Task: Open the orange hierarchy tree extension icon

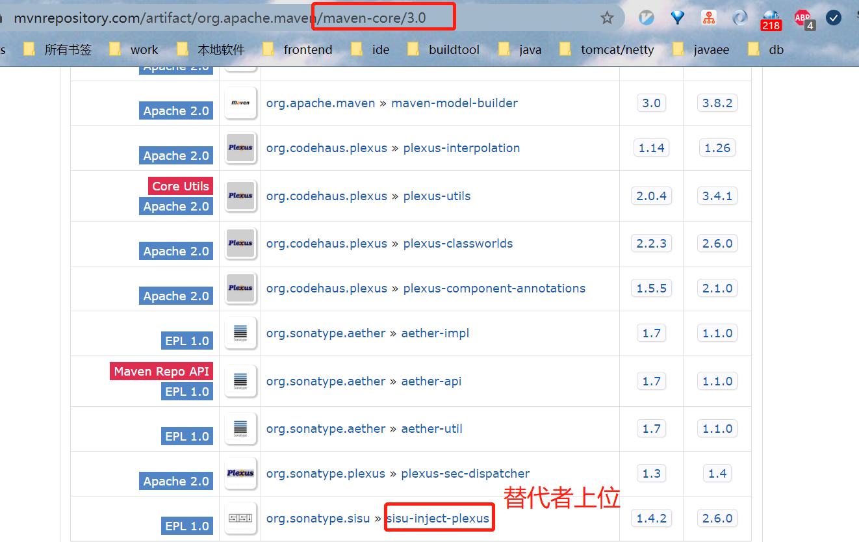Action: 709,18
